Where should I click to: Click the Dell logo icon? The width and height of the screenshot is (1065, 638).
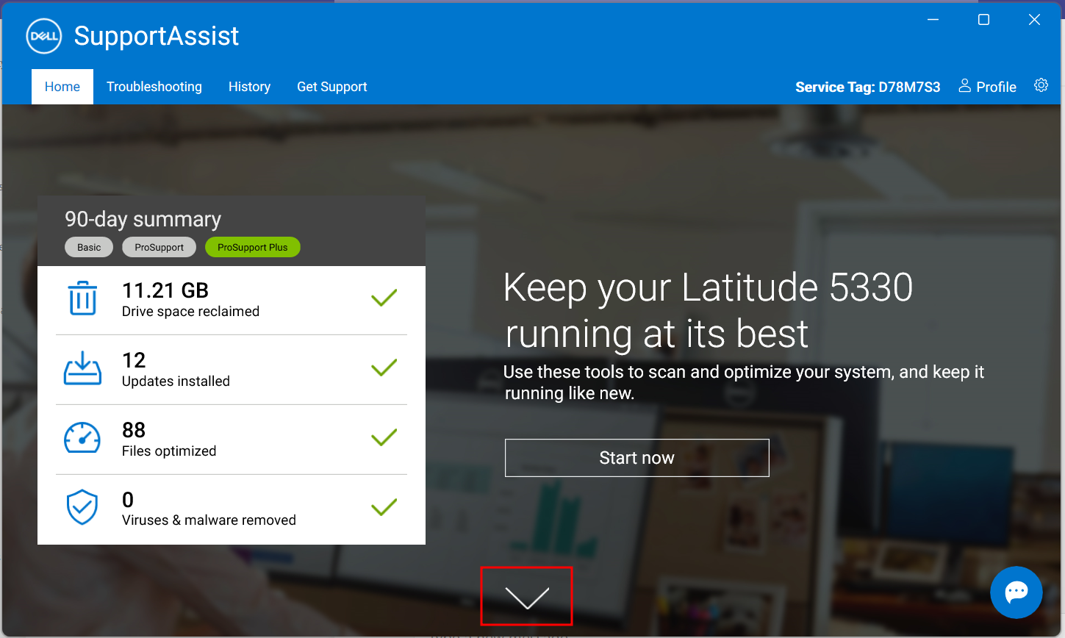(x=44, y=36)
